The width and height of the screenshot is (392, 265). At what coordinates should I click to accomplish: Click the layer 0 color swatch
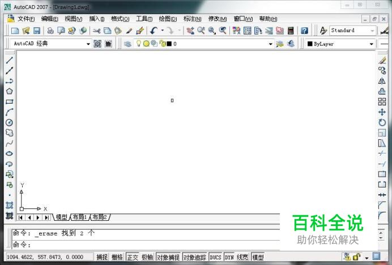click(169, 44)
